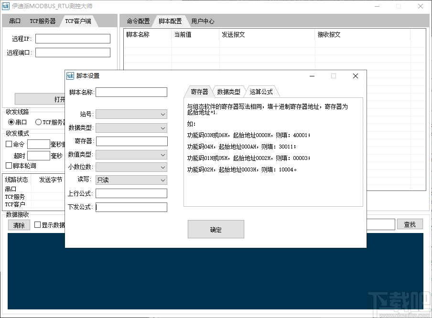Switch to the TCP服务器 tab
432x318 pixels.
click(42, 21)
